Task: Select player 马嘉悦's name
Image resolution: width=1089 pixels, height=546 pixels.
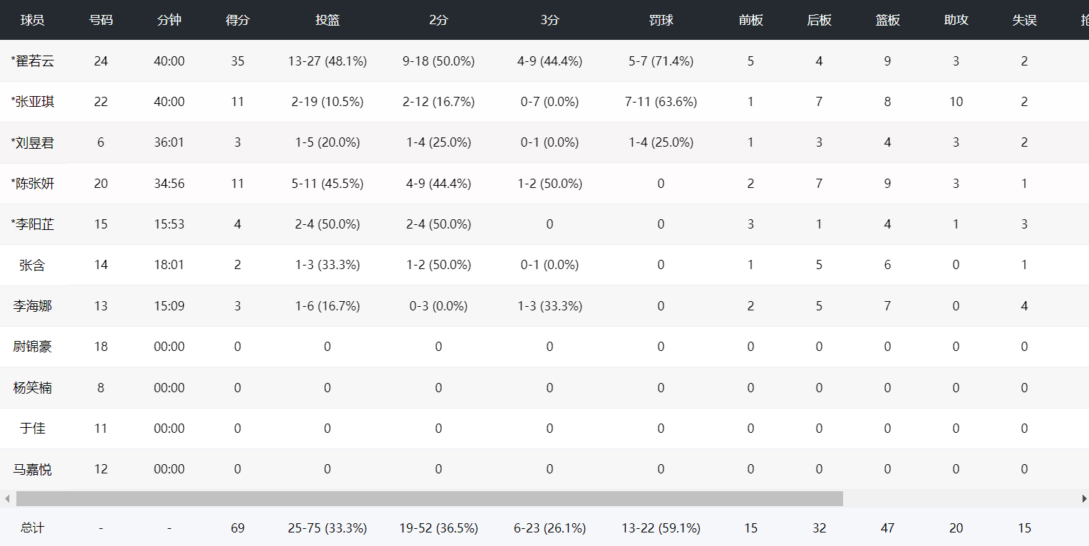Action: tap(33, 469)
